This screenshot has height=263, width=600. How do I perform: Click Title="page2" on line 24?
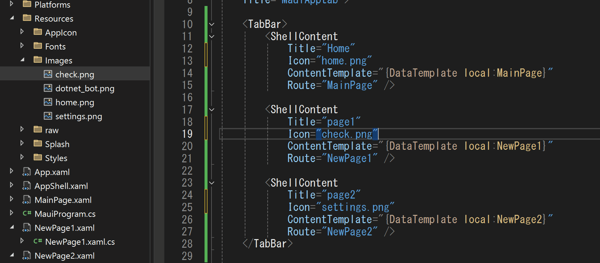coord(324,195)
